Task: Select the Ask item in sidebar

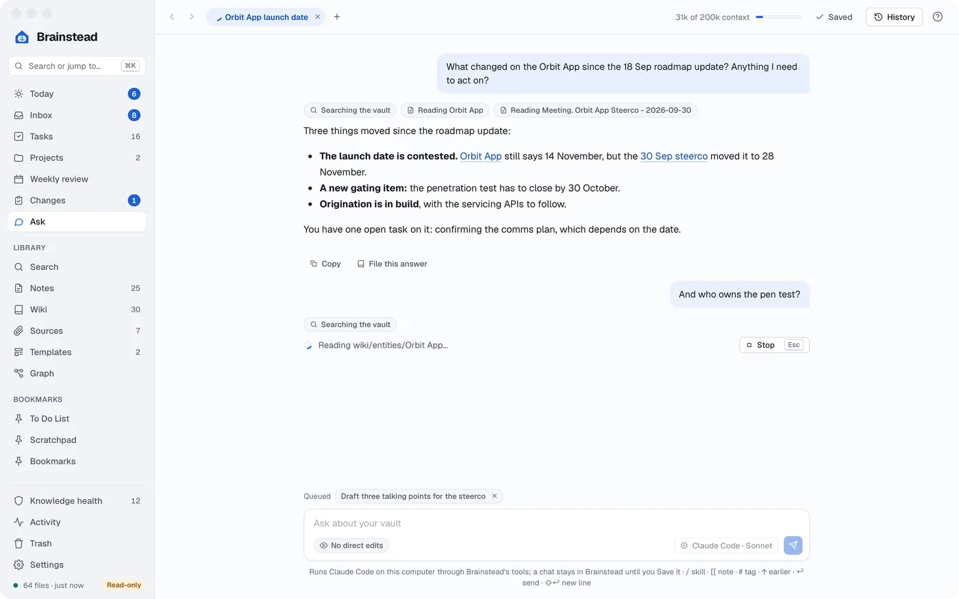Action: click(77, 222)
